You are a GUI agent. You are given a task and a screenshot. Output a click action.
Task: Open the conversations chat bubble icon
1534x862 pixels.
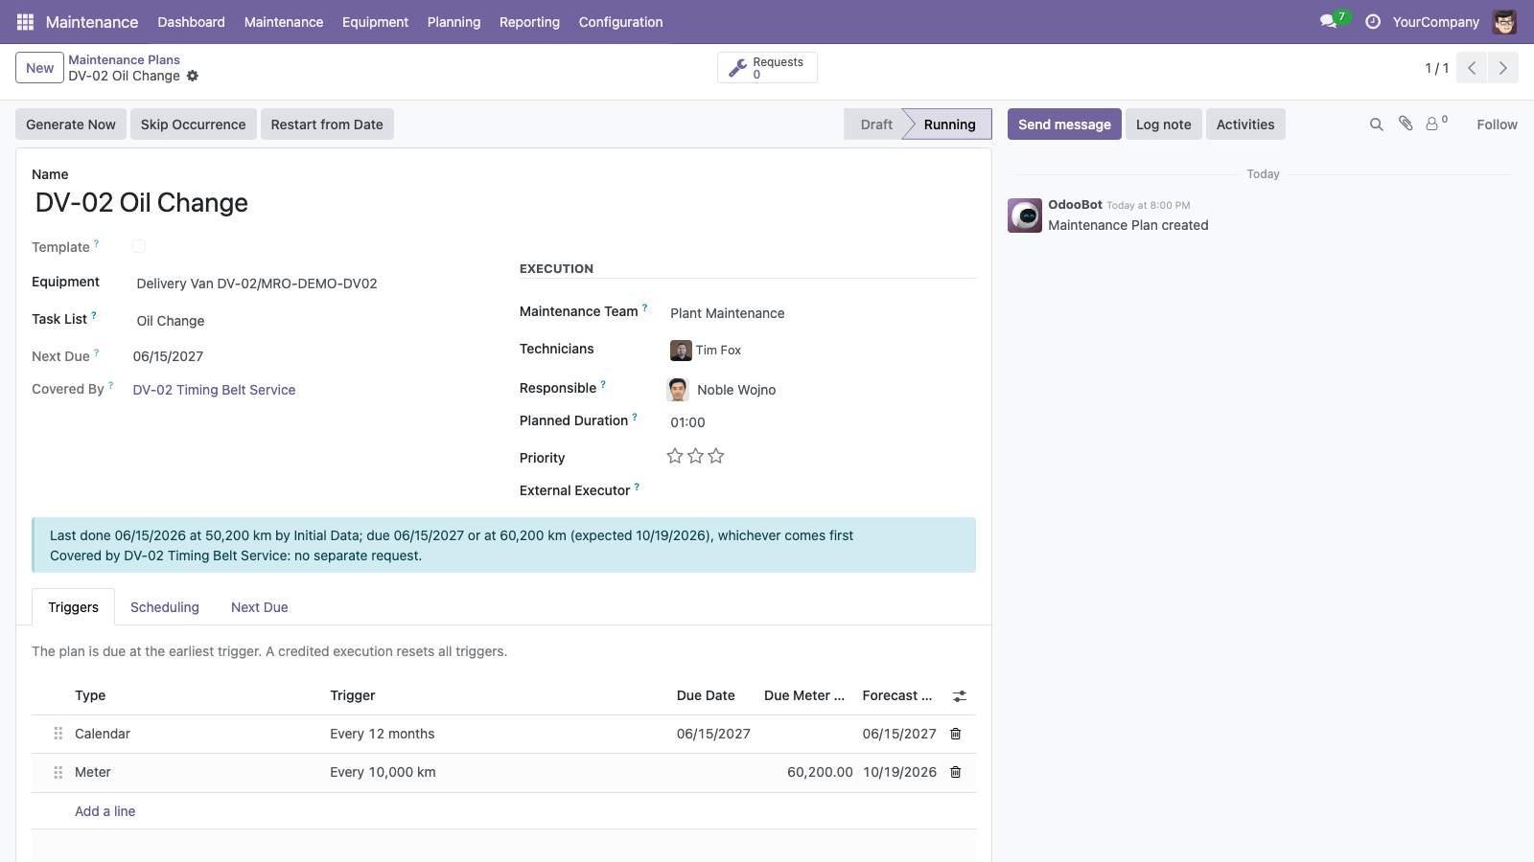click(1329, 21)
